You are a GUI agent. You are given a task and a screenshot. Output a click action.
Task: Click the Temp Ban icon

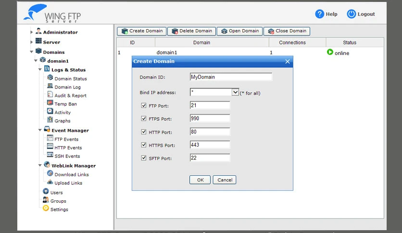pyautogui.click(x=50, y=103)
